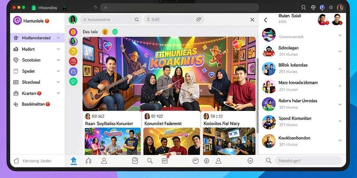Click the vertical scrollbar beside the feed

pyautogui.click(x=258, y=95)
